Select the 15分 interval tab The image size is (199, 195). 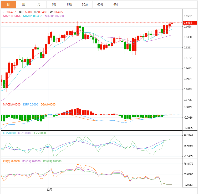click(70, 4)
